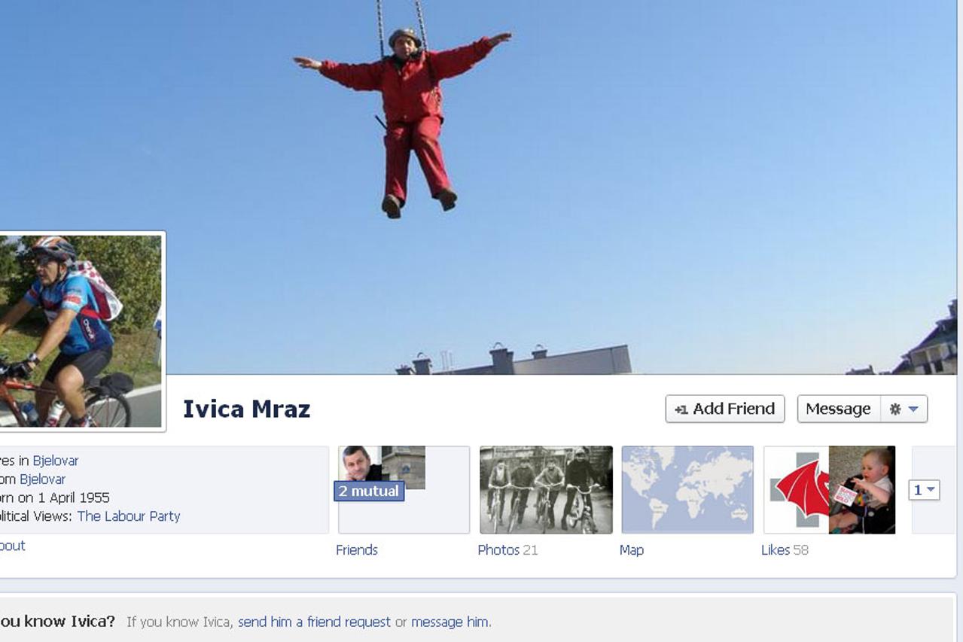
Task: Open the world Map thumbnail
Action: click(x=687, y=489)
